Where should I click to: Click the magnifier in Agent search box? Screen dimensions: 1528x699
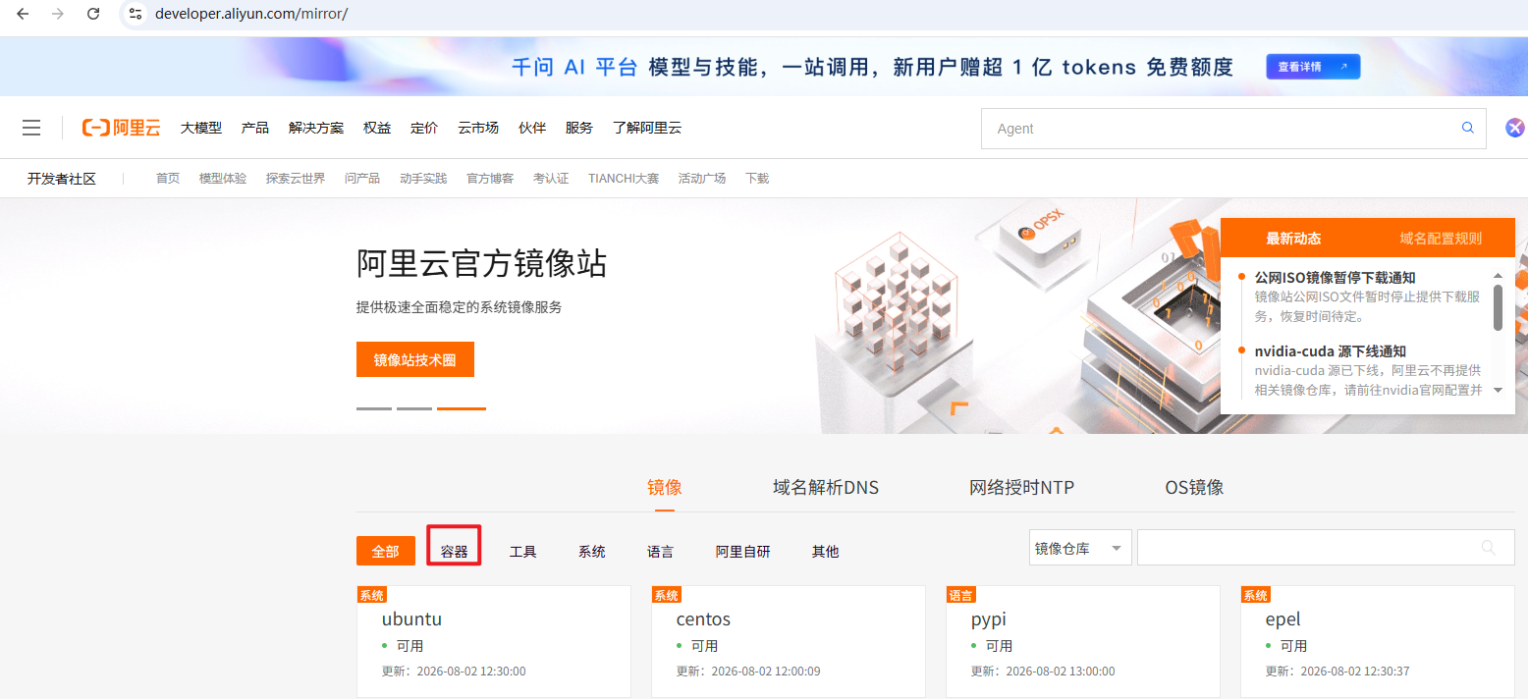pos(1468,128)
